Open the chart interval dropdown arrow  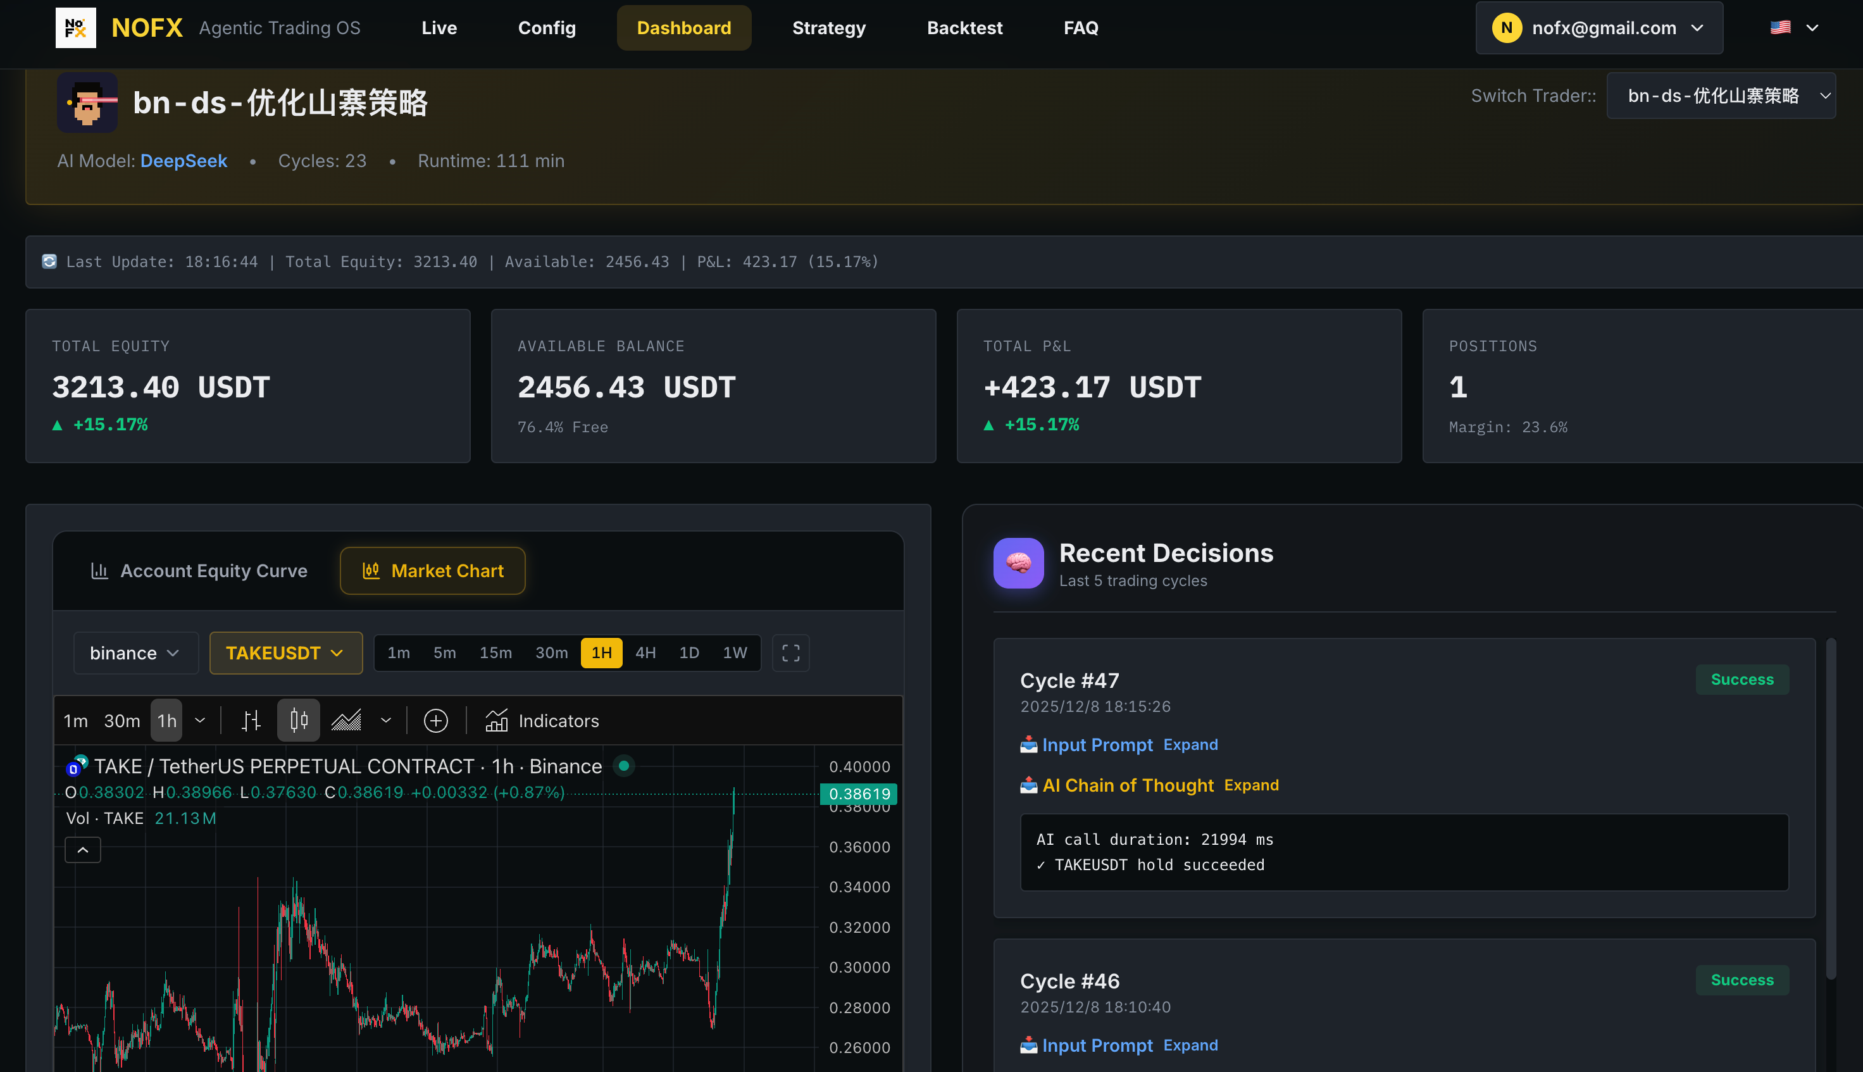[199, 720]
